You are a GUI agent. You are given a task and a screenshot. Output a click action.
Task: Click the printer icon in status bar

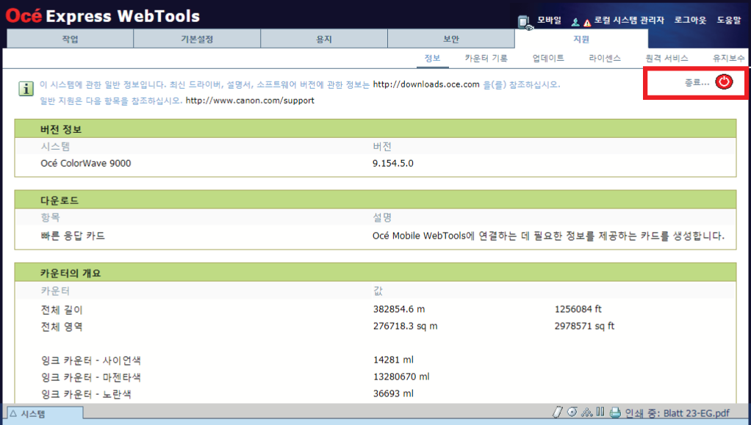point(615,413)
